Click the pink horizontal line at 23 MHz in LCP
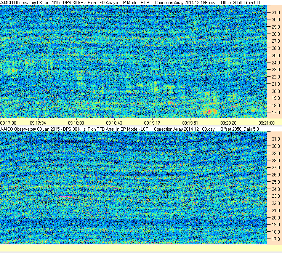This screenshot has width=282, height=253. [65, 197]
